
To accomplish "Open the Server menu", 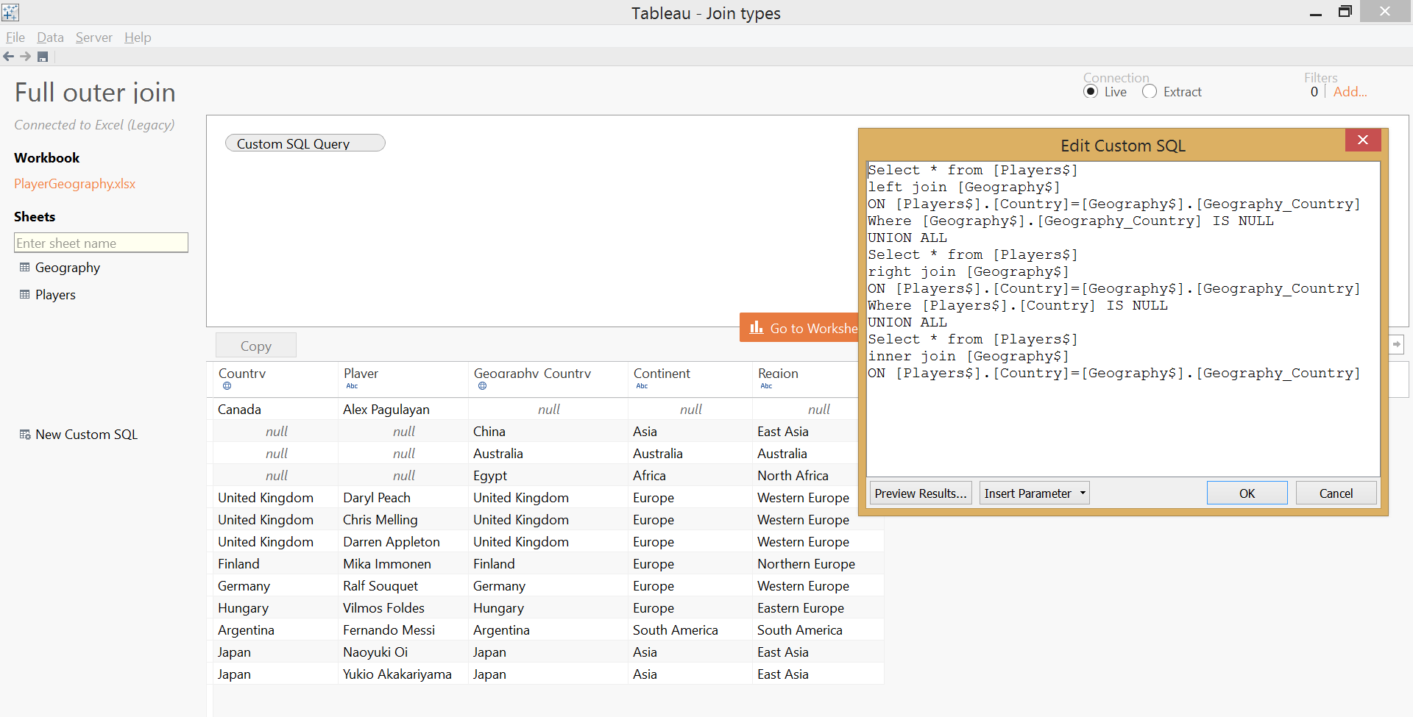I will [94, 38].
